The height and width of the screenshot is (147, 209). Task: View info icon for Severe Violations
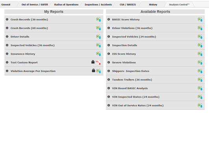pyautogui.click(x=109, y=62)
